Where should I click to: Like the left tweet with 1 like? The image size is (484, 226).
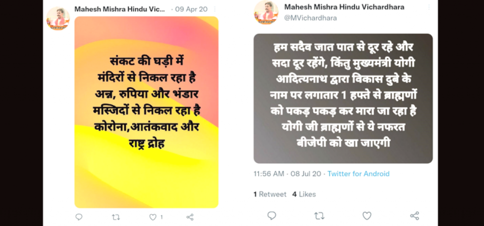(x=153, y=217)
